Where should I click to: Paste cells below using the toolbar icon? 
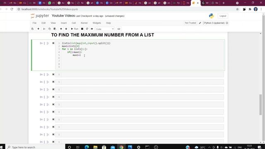pos(55,29)
